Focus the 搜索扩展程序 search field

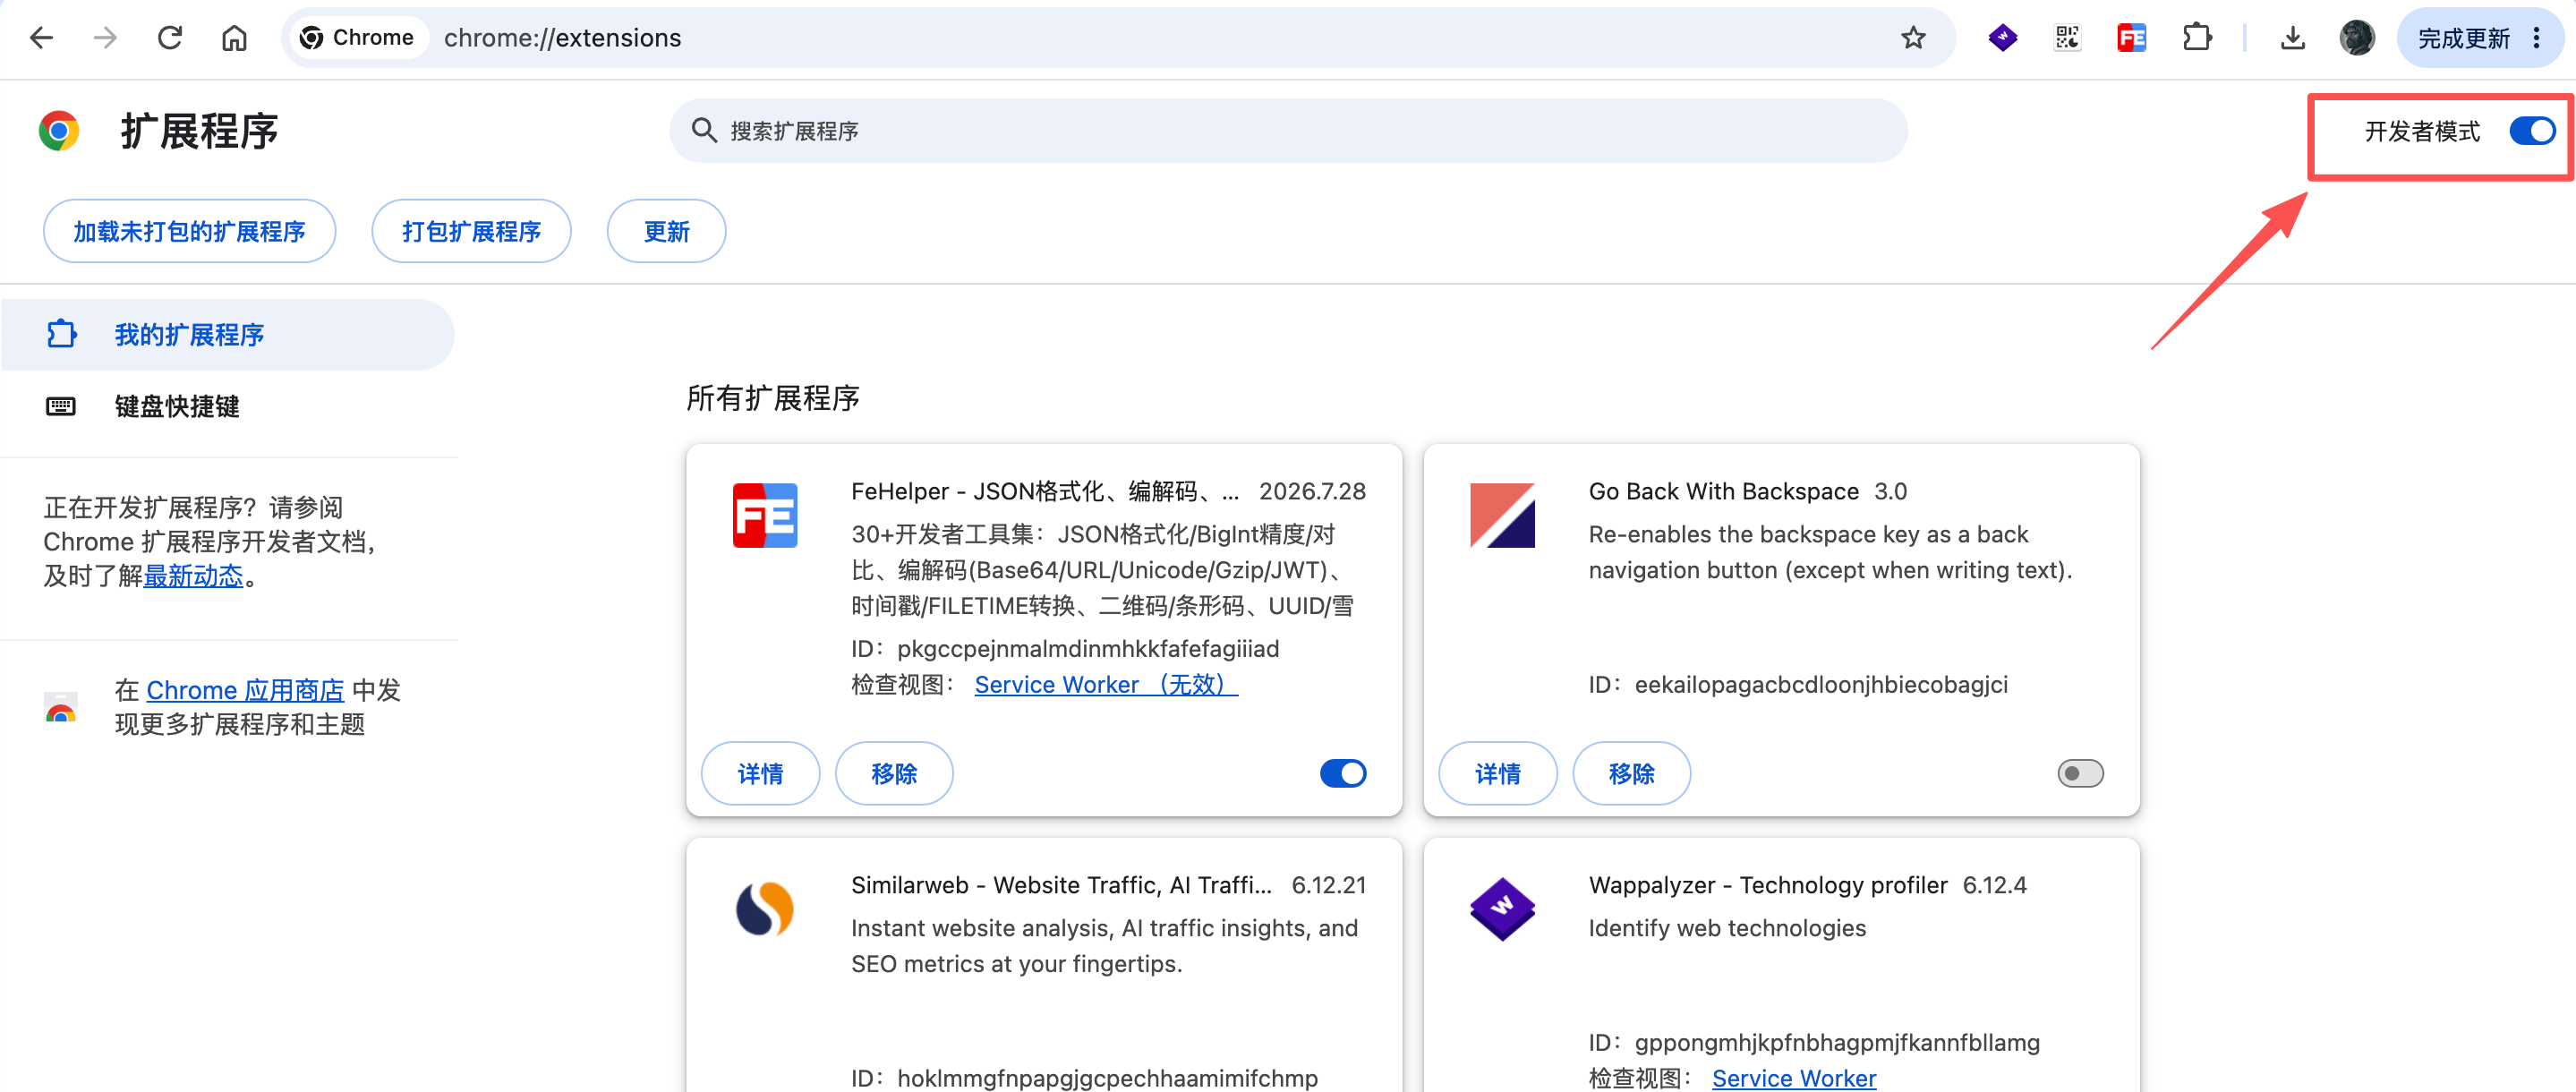[x=1288, y=130]
